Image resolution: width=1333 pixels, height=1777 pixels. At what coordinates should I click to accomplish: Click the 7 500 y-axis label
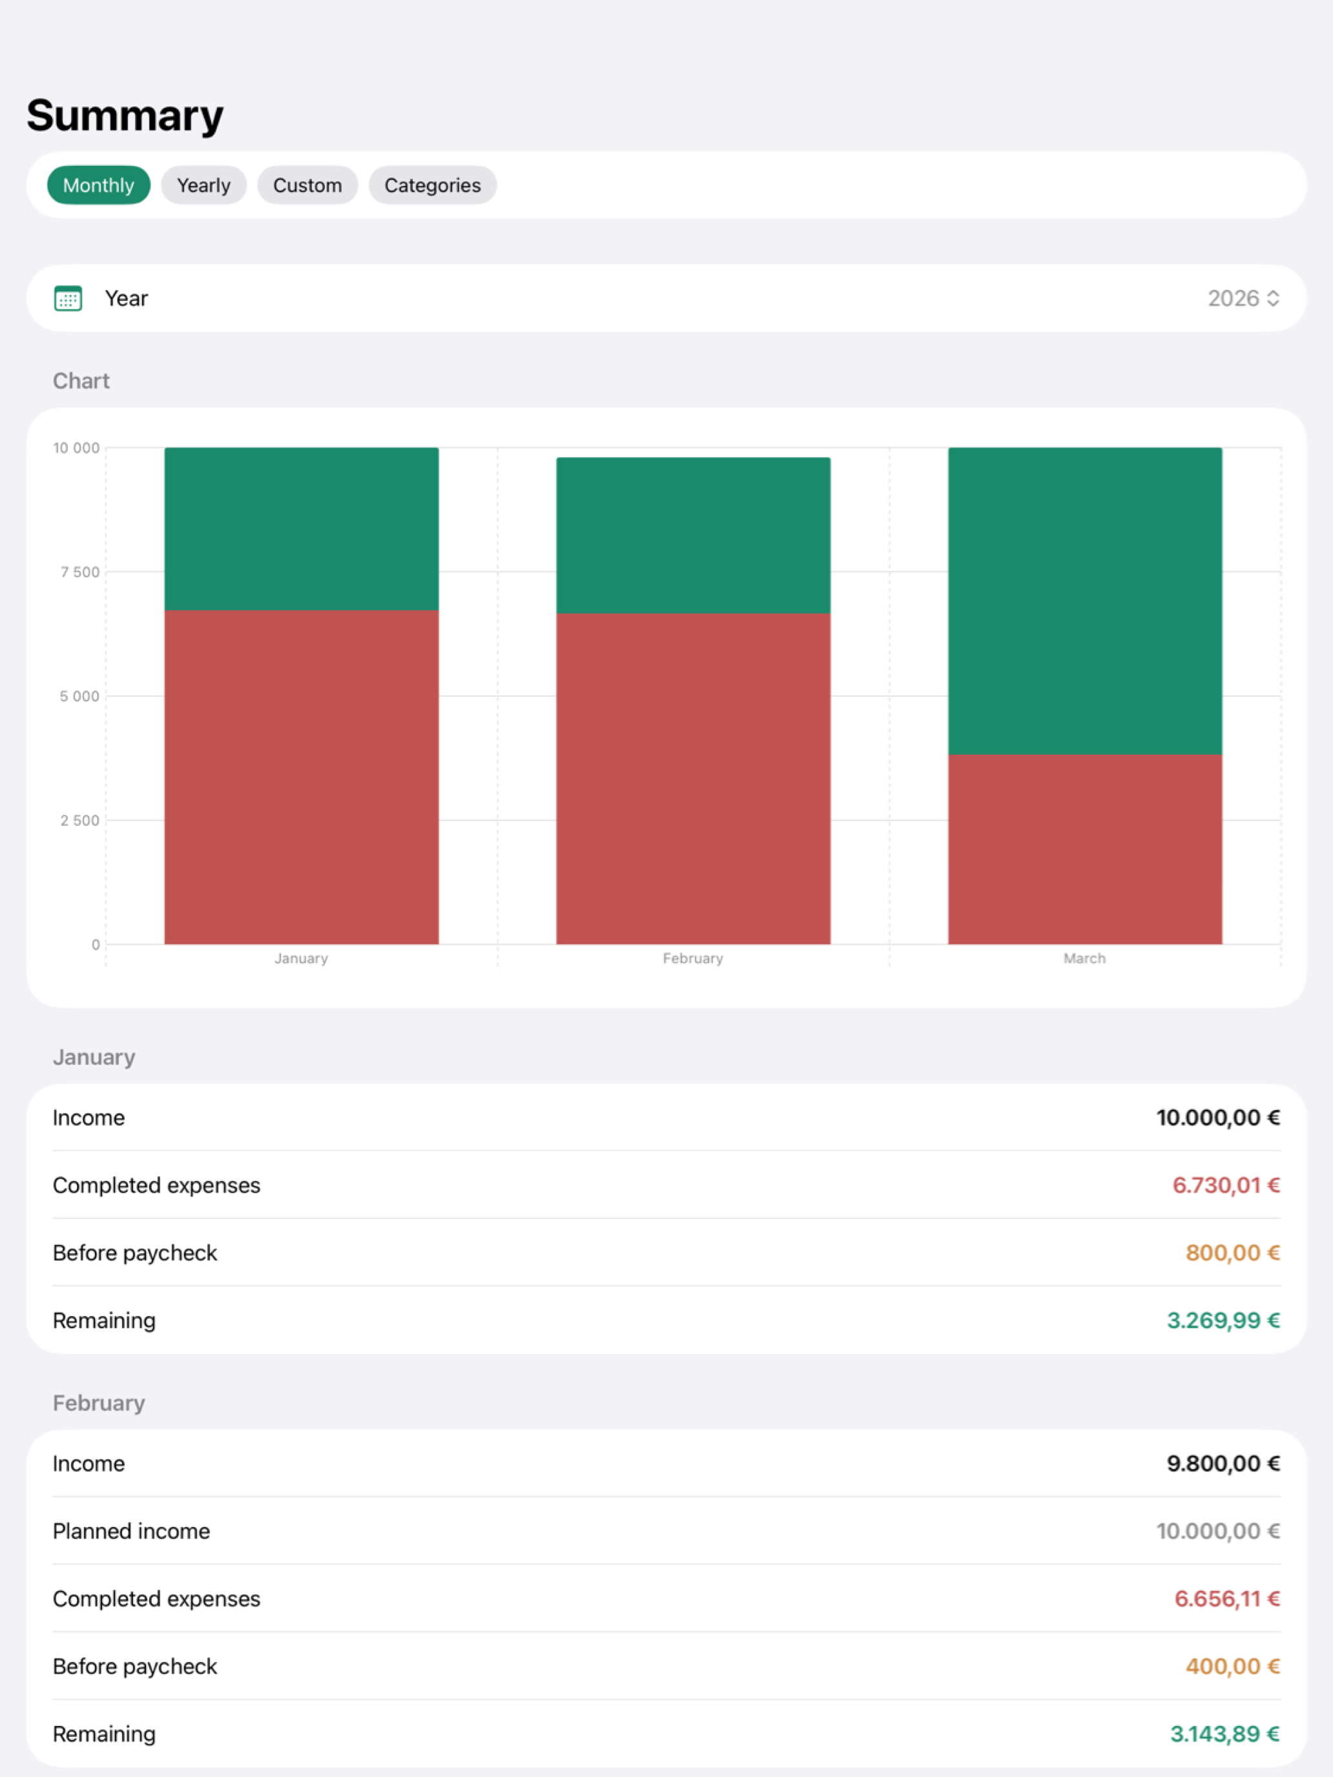click(x=80, y=572)
